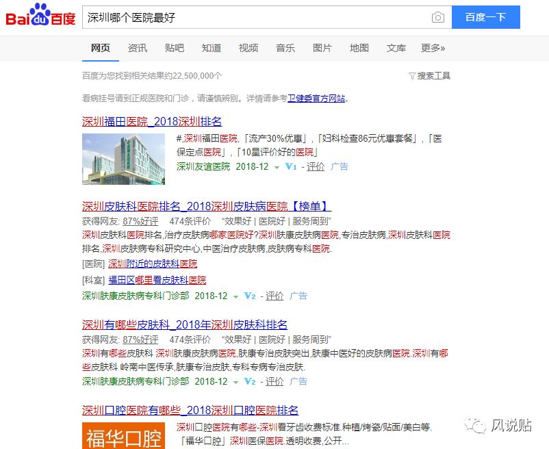
Task: Click 深圳肤康皮肤病专科门诊部 under 深圳有哪些皮肤科 result
Action: coord(136,381)
